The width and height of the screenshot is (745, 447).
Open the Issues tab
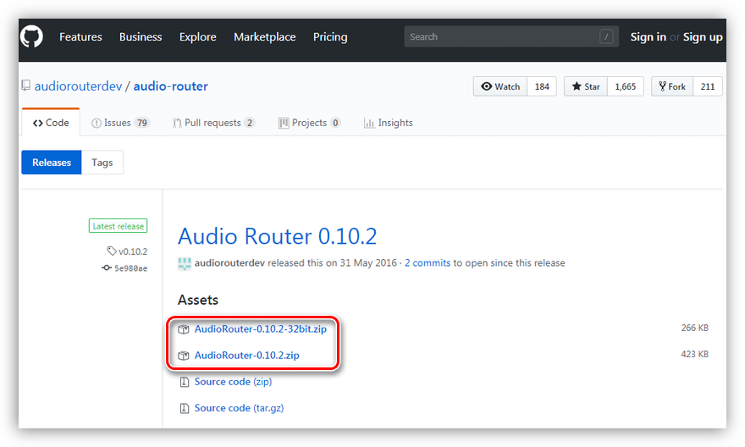pyautogui.click(x=119, y=123)
